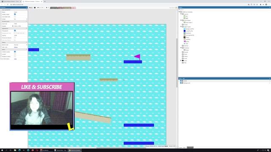Click the undo arrow icon
This screenshot has height=152, width=271.
pos(38,8)
